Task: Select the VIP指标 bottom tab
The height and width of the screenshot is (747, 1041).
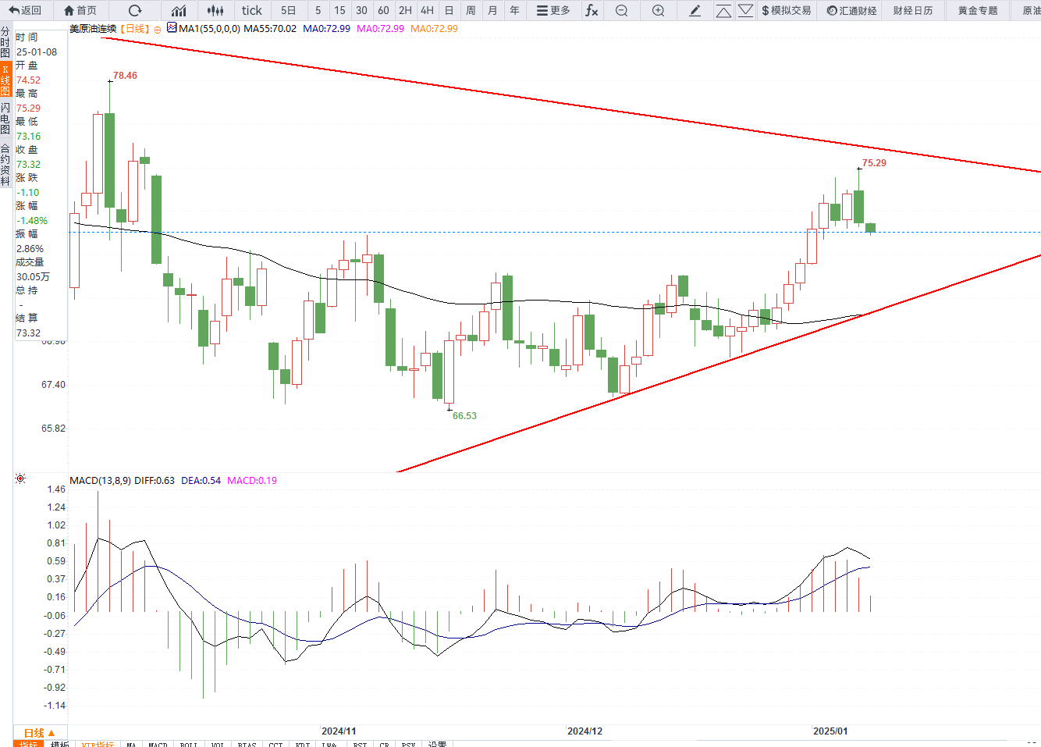Action: [x=98, y=744]
